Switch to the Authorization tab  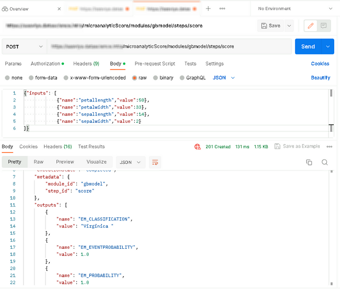coord(47,64)
